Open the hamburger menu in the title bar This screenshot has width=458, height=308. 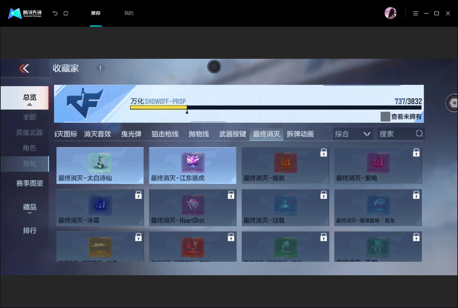click(416, 13)
